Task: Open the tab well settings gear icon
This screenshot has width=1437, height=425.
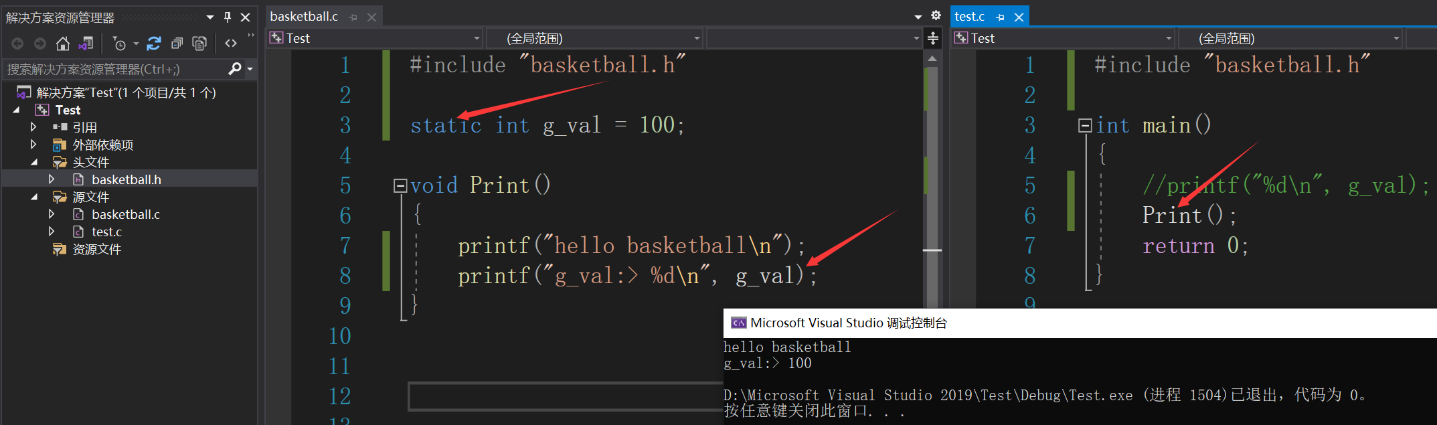Action: tap(936, 15)
